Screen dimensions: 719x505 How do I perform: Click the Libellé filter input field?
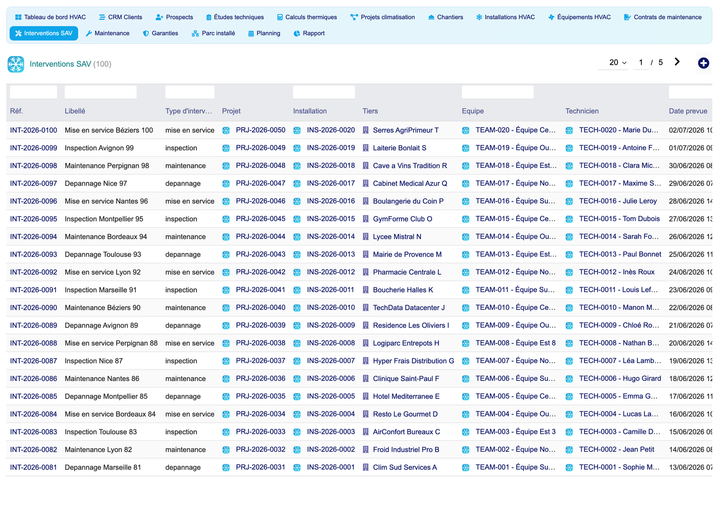(101, 92)
